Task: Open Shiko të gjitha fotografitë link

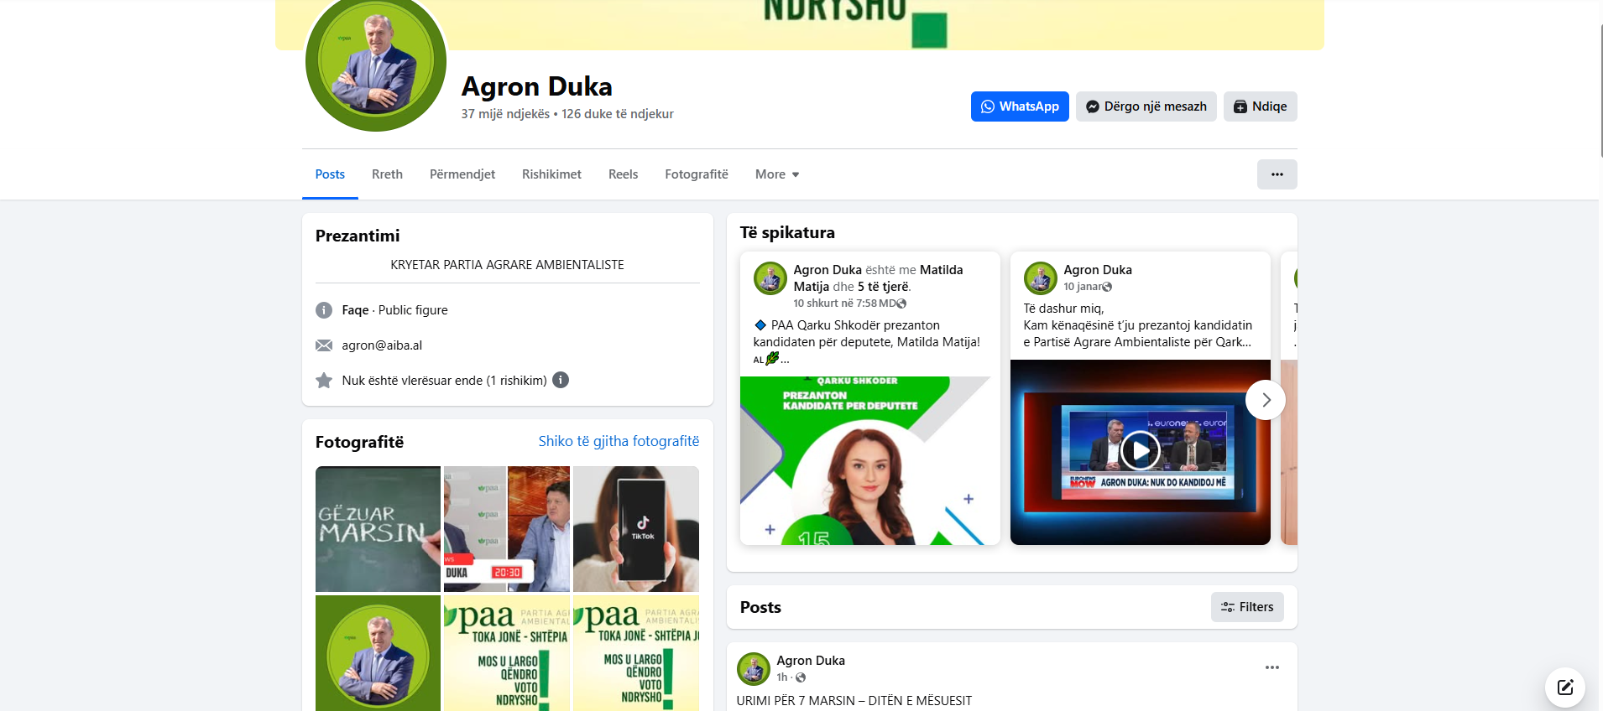Action: 619,441
